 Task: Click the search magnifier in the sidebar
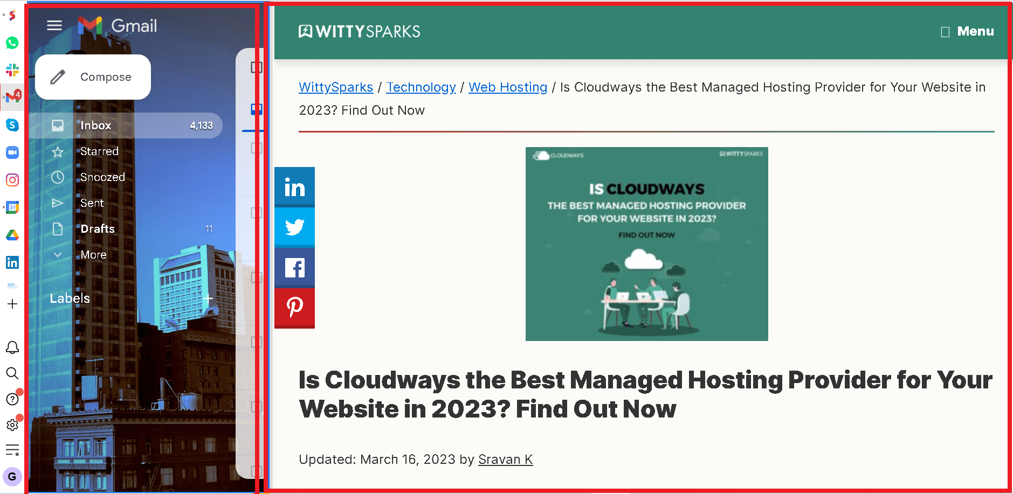click(x=12, y=373)
